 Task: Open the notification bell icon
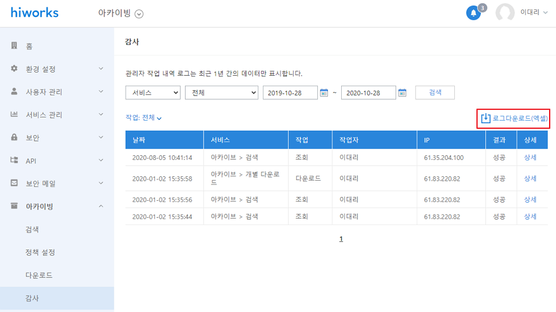473,13
